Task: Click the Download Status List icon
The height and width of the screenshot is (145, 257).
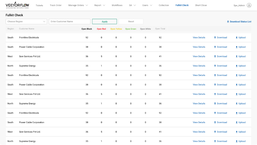Action: pos(228,22)
